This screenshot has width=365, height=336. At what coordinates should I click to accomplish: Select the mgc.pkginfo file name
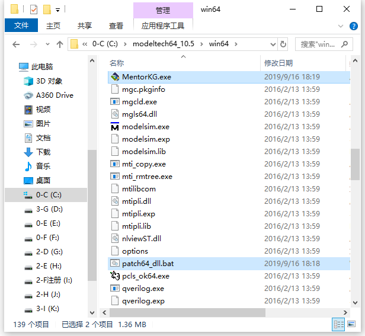pyautogui.click(x=143, y=89)
